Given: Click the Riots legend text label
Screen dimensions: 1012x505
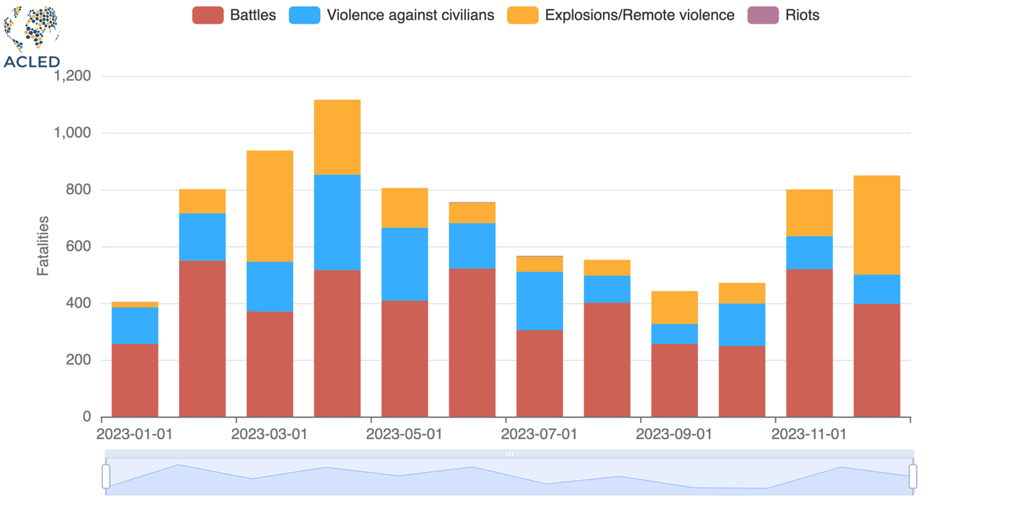Looking at the screenshot, I should [802, 15].
